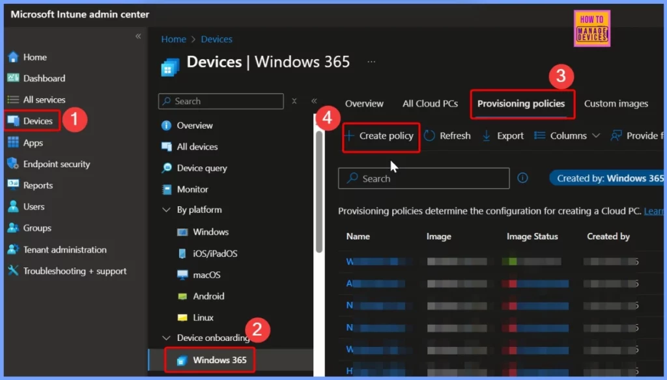Click the Monitor icon in Devices menu
Image resolution: width=667 pixels, height=380 pixels.
pyautogui.click(x=166, y=189)
